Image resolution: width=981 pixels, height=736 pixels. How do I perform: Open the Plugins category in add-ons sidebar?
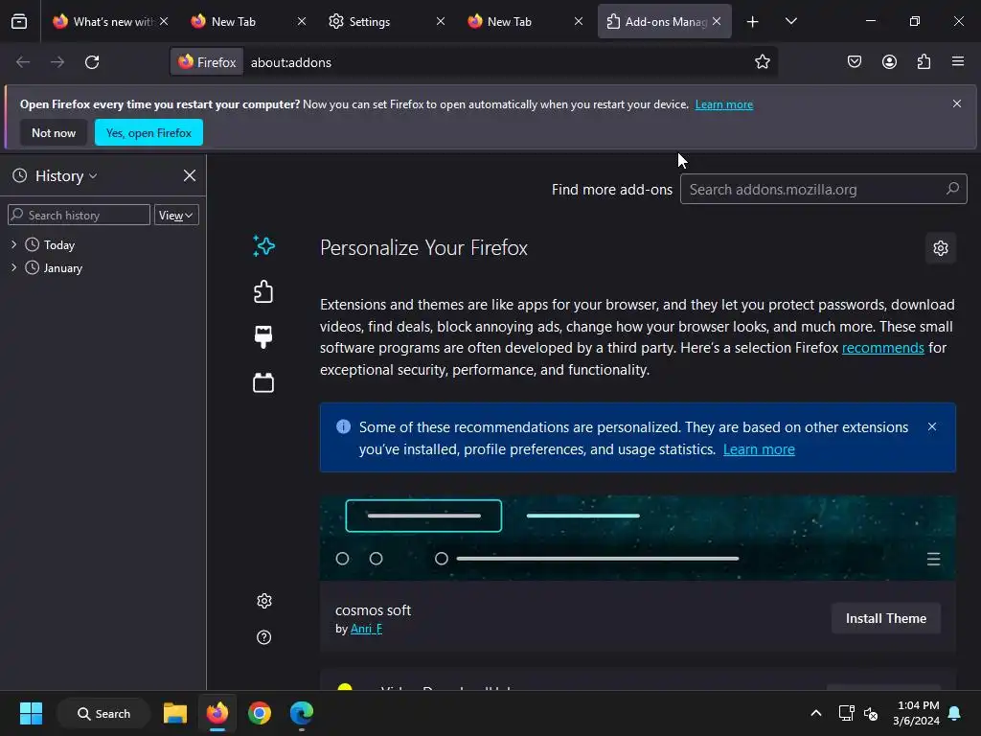263,382
